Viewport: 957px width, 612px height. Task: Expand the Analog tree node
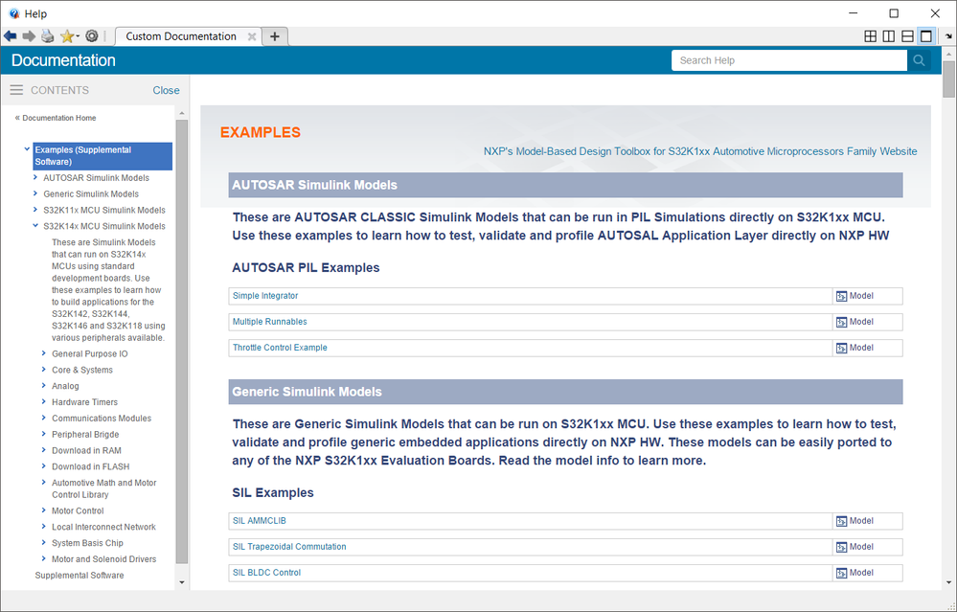pyautogui.click(x=44, y=386)
